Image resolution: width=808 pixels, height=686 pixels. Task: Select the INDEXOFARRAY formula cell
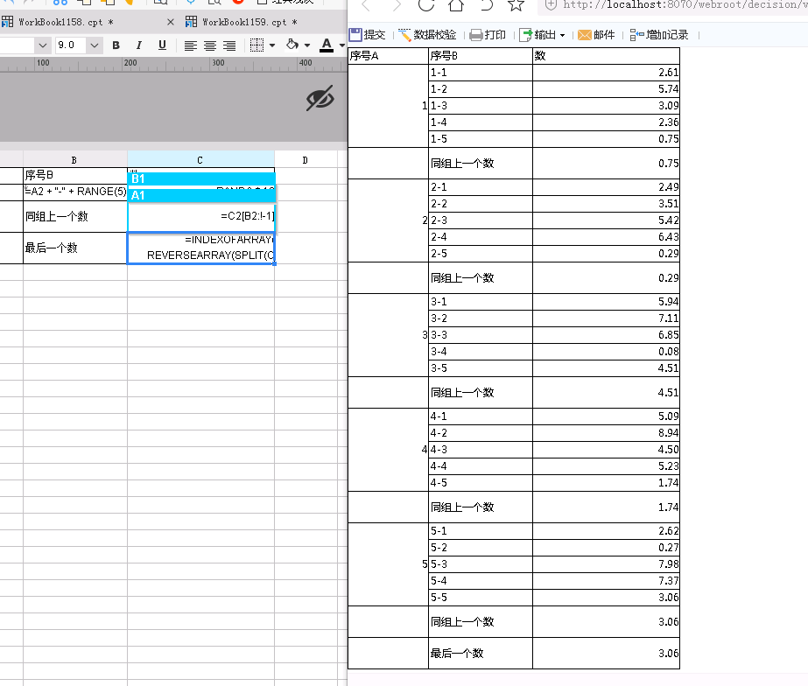(201, 248)
